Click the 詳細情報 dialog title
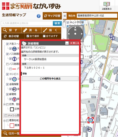 click(33, 43)
